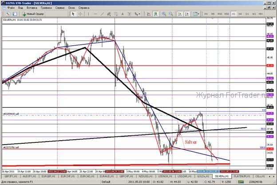Click the 2011.04.29 21:00 time marker
This screenshot has height=185, width=277.
(x=115, y=172)
